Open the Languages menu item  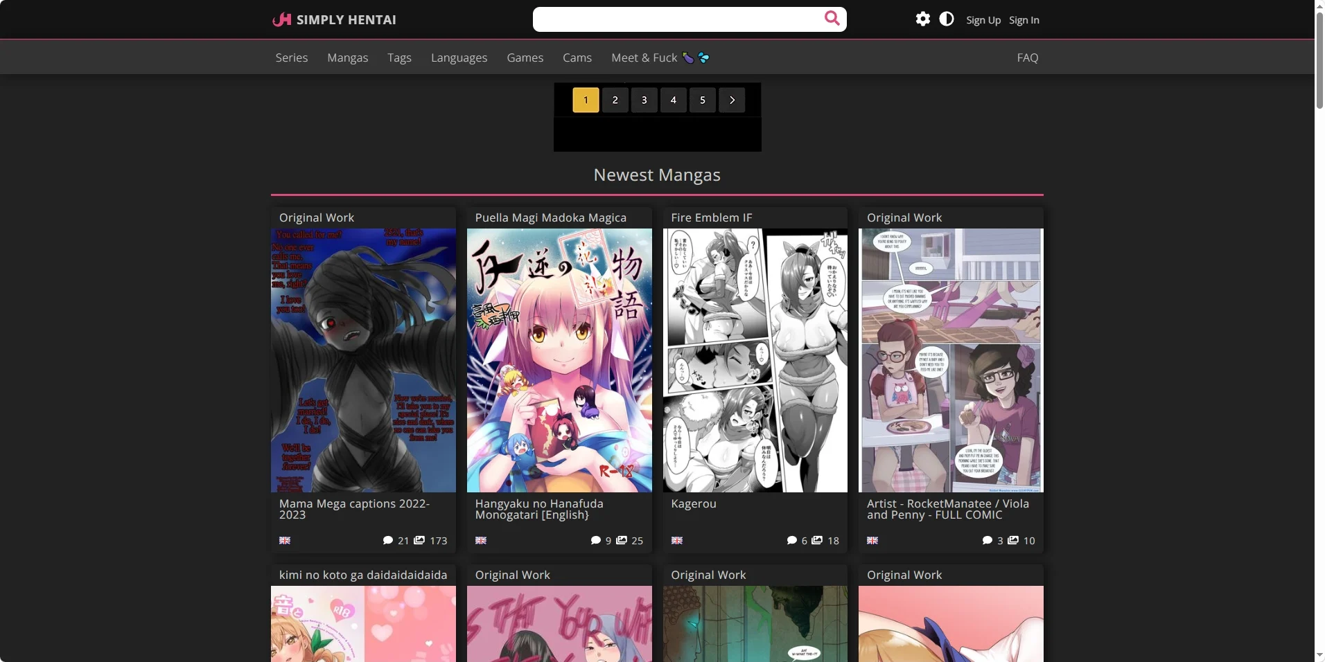click(x=459, y=57)
